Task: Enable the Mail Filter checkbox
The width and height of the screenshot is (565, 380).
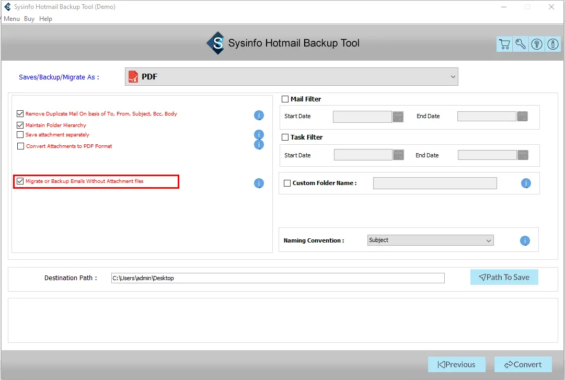Action: pyautogui.click(x=285, y=99)
